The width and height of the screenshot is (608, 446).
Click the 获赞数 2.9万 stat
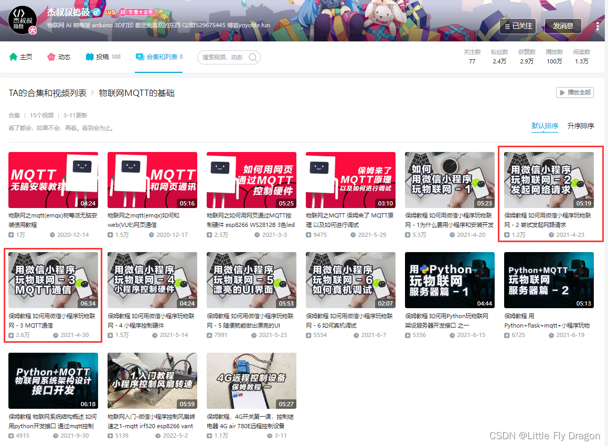point(527,57)
